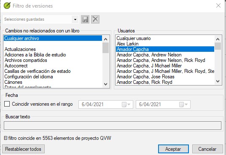Close the Filtro de versiones dialog
Viewport: 226px width, 155px height.
(218, 5)
